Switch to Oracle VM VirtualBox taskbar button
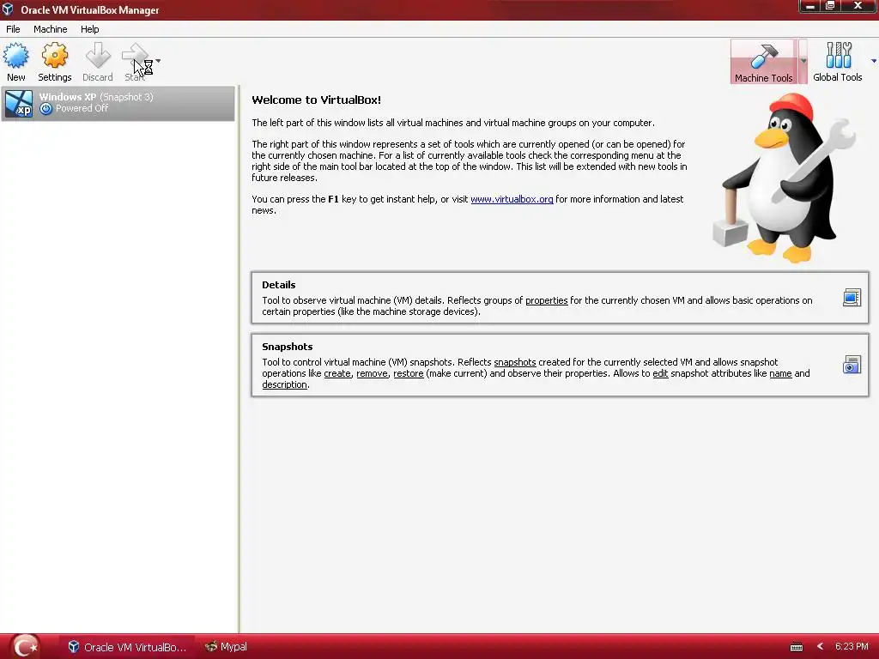The width and height of the screenshot is (879, 659). (127, 647)
